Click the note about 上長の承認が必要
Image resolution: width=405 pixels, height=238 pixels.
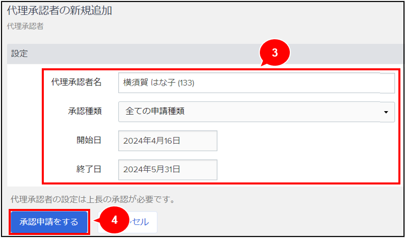(92, 199)
